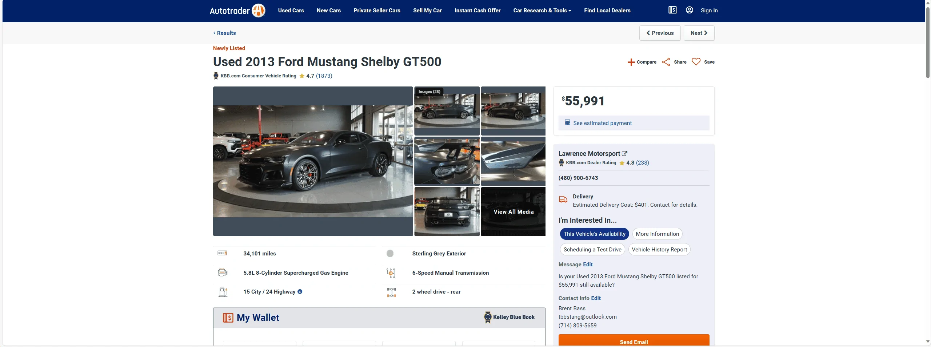Image resolution: width=931 pixels, height=347 pixels.
Task: Click the KBB consumer rating badge icon
Action: tap(216, 76)
